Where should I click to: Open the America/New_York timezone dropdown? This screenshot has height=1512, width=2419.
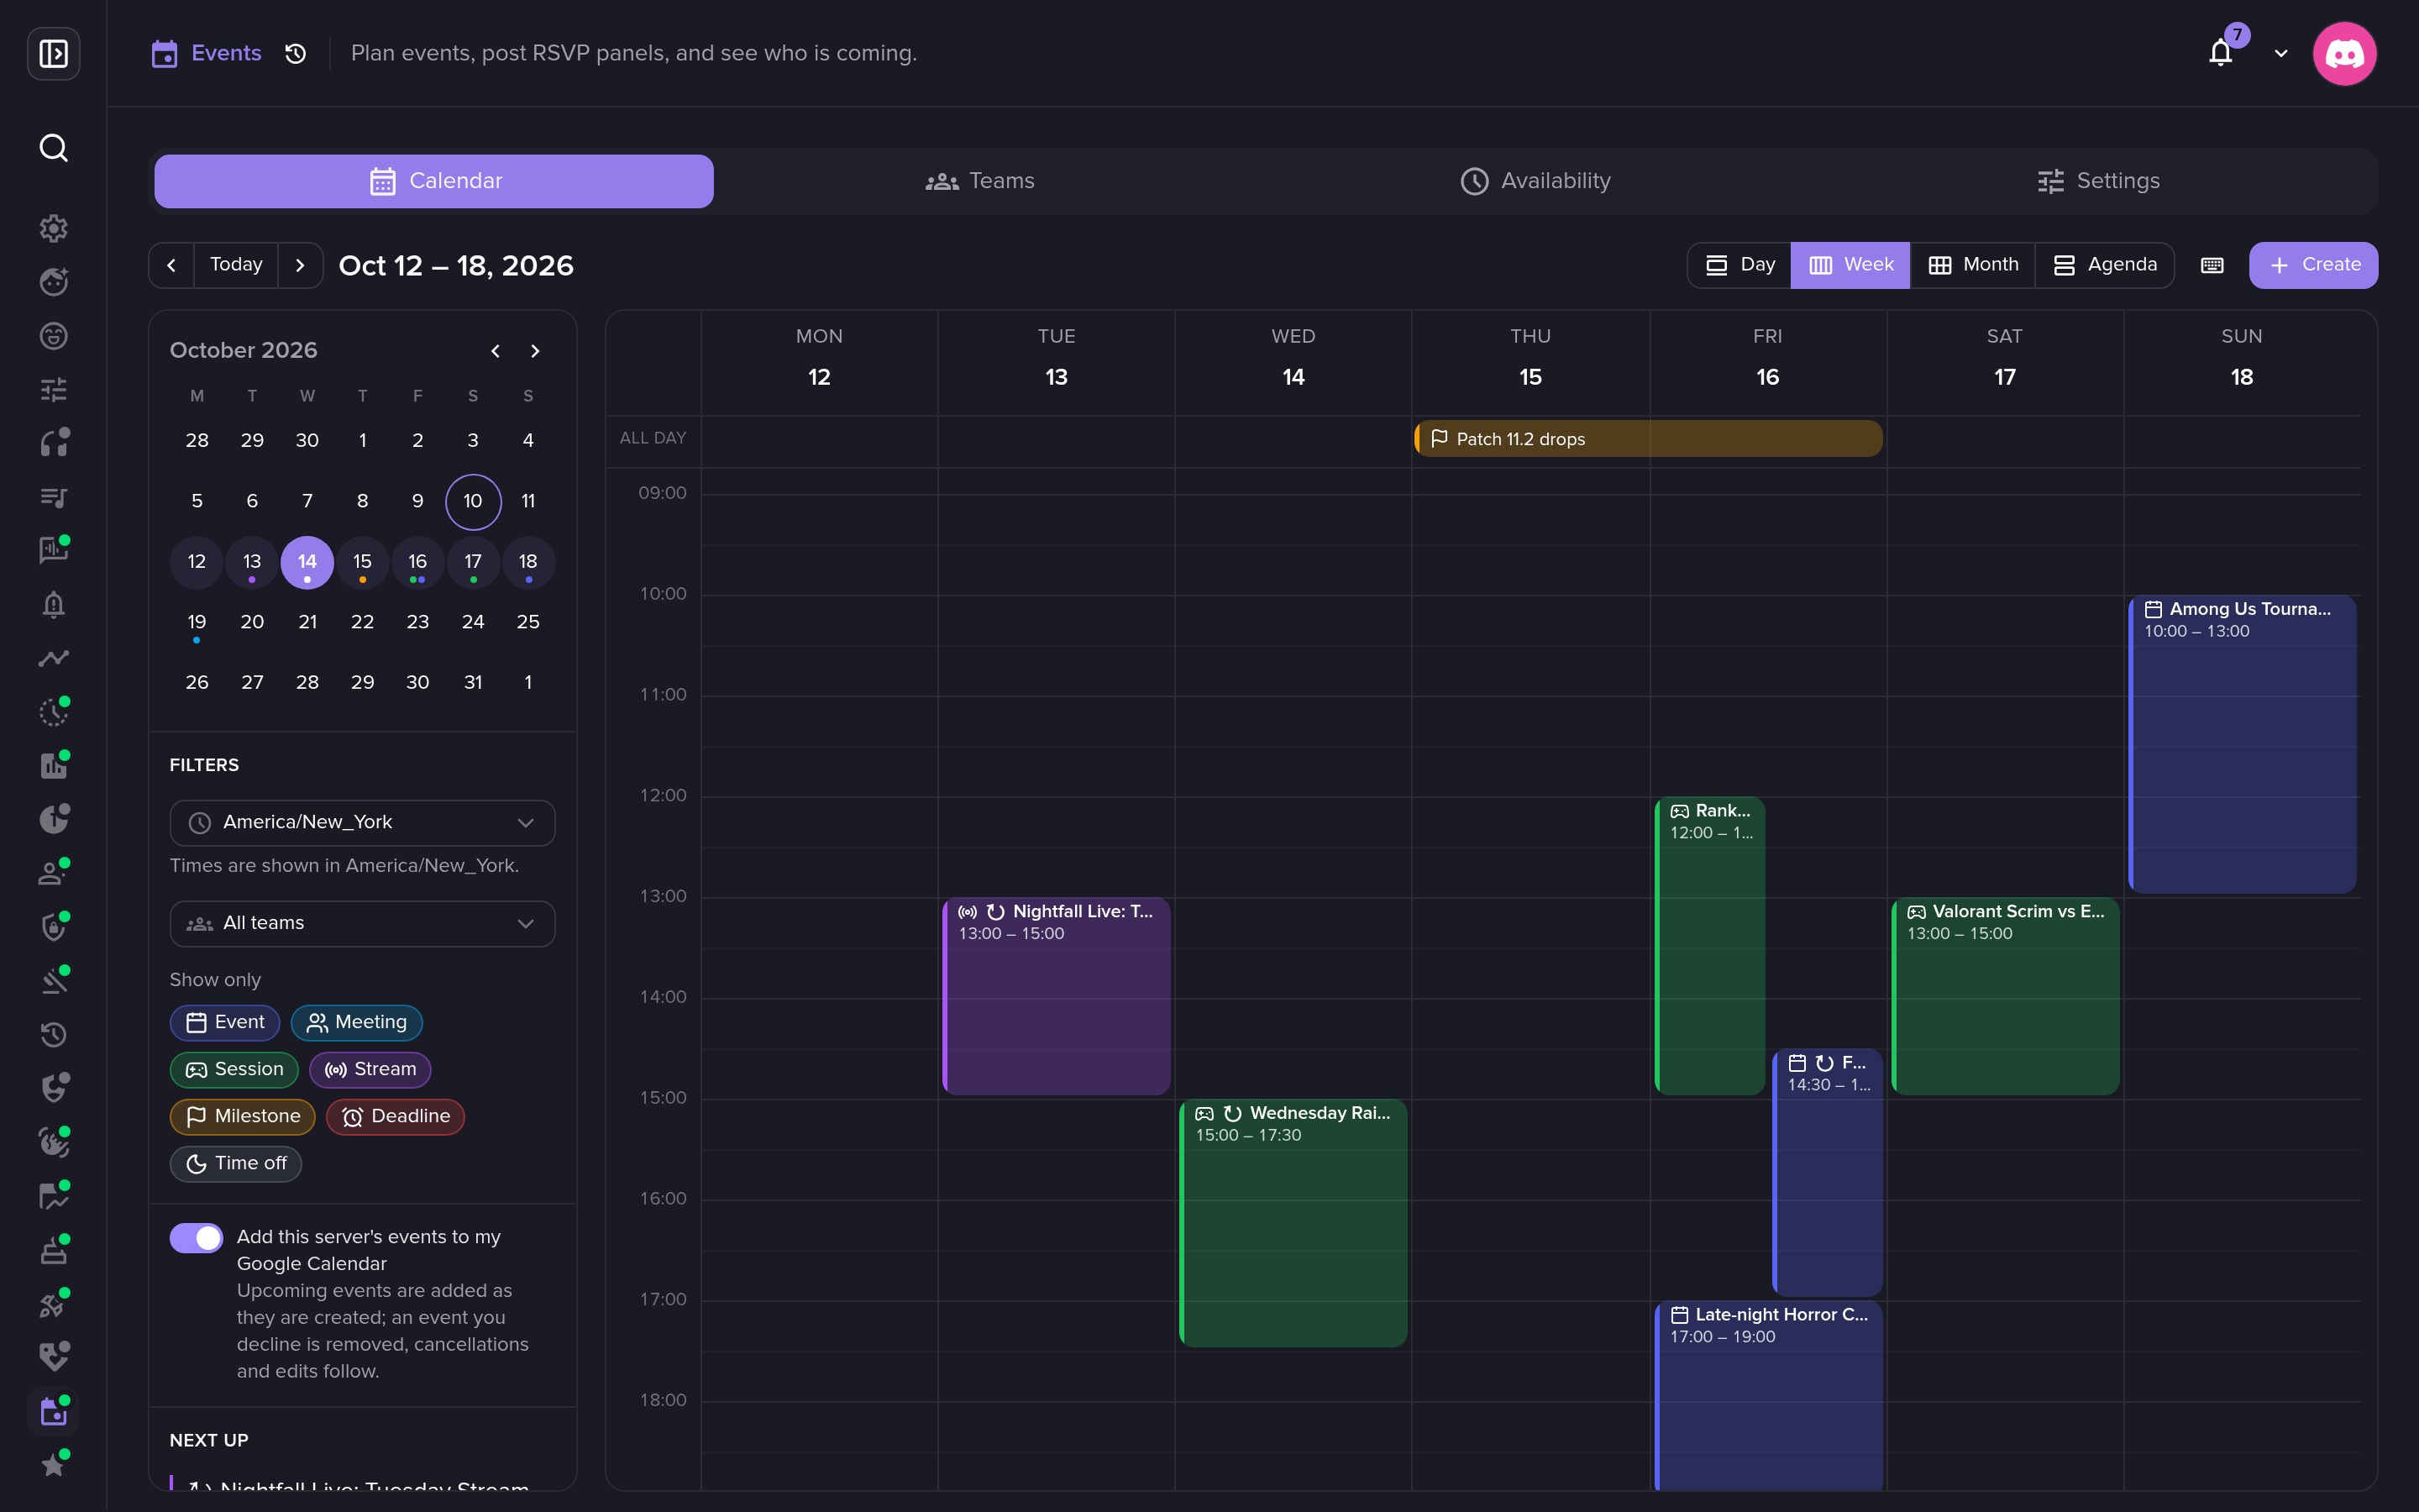coord(362,823)
